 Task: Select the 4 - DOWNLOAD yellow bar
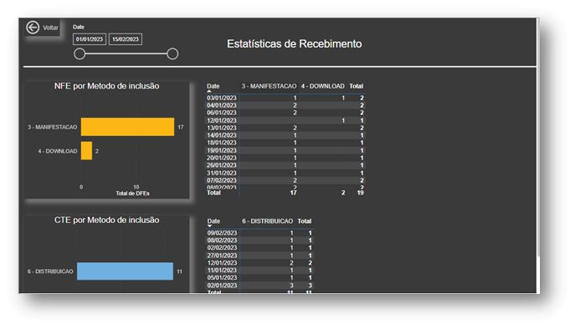(x=86, y=151)
